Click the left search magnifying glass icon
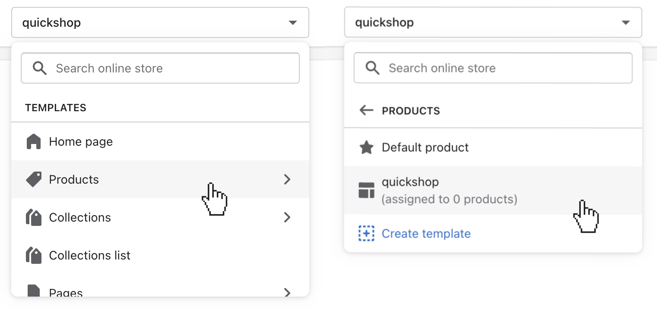657x319 pixels. pyautogui.click(x=39, y=68)
